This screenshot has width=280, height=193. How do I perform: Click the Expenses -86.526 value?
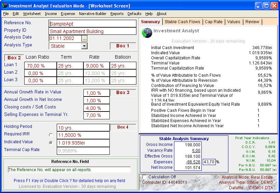pos(193,162)
